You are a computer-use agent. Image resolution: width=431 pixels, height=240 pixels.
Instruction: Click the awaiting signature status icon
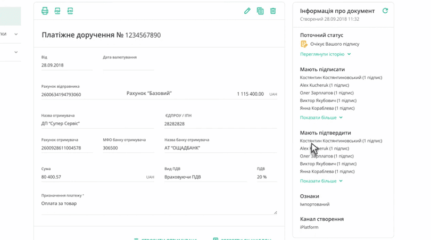(x=304, y=44)
